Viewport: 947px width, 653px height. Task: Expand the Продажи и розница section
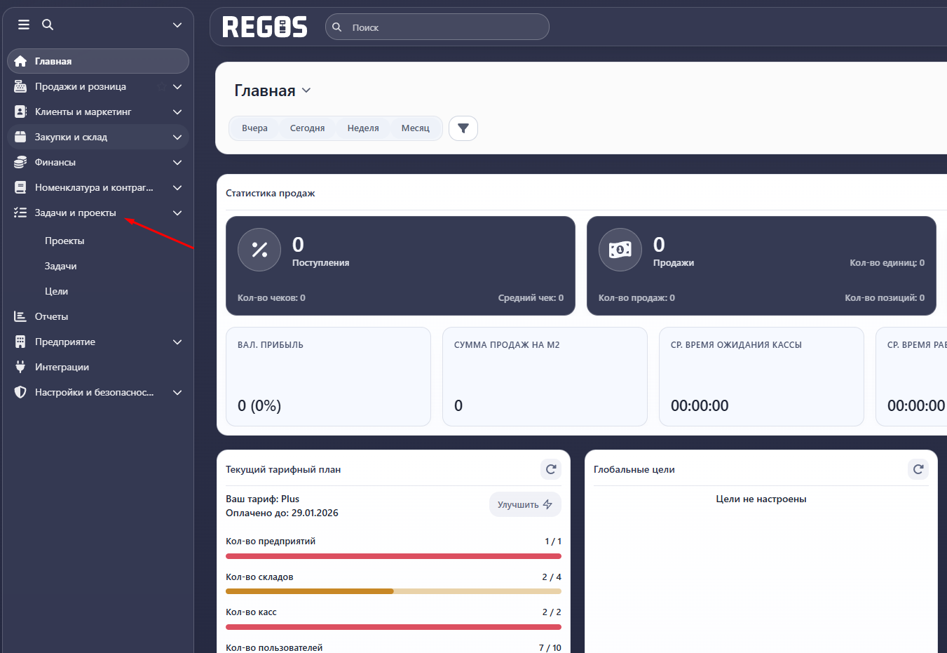click(x=177, y=87)
